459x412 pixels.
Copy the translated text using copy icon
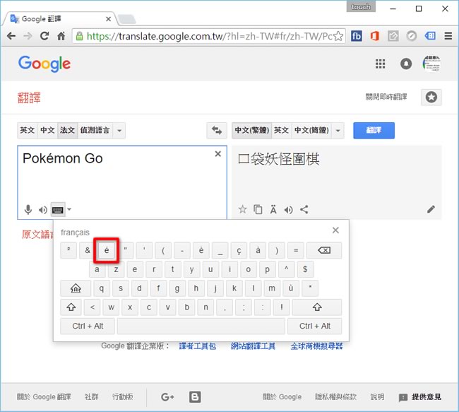pos(258,209)
